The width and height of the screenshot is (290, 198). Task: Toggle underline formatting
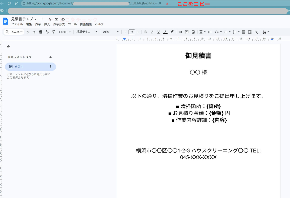tap(158, 32)
